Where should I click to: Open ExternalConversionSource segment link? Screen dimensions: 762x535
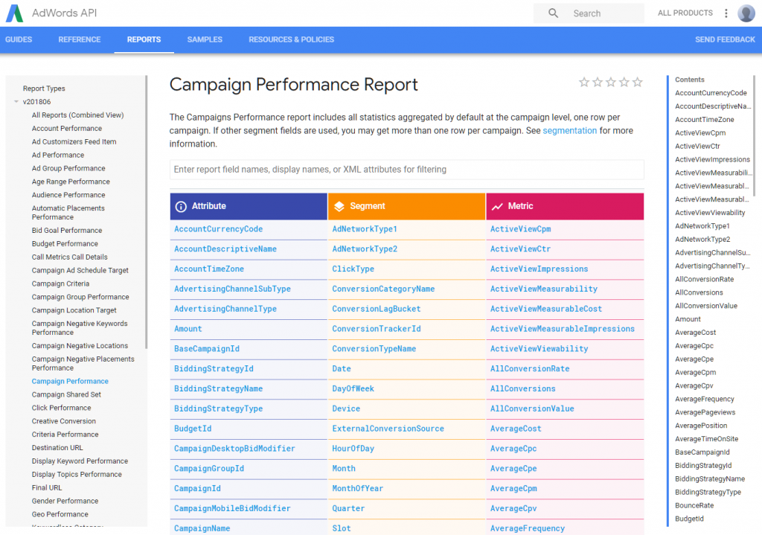click(x=388, y=429)
